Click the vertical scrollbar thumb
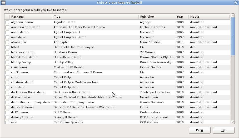 (233, 36)
